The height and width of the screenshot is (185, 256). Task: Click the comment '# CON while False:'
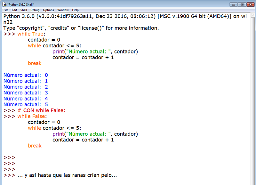[42, 110]
